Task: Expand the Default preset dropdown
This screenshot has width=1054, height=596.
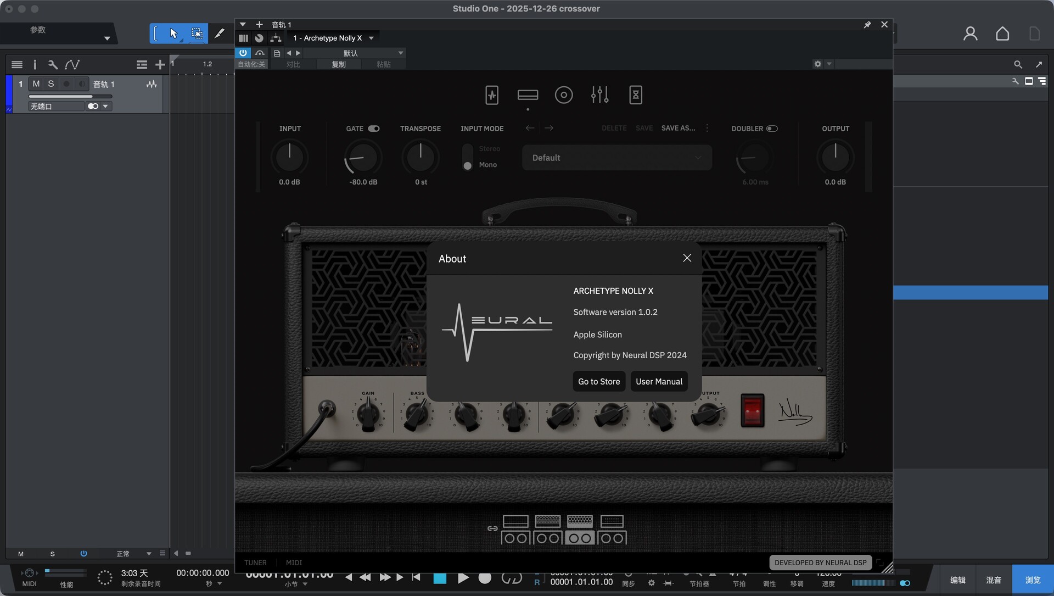Action: point(616,158)
